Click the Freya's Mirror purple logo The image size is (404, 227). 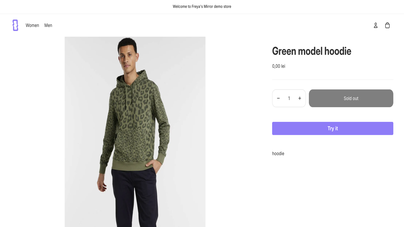click(x=15, y=25)
